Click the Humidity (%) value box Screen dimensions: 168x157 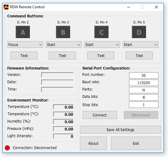point(63,122)
